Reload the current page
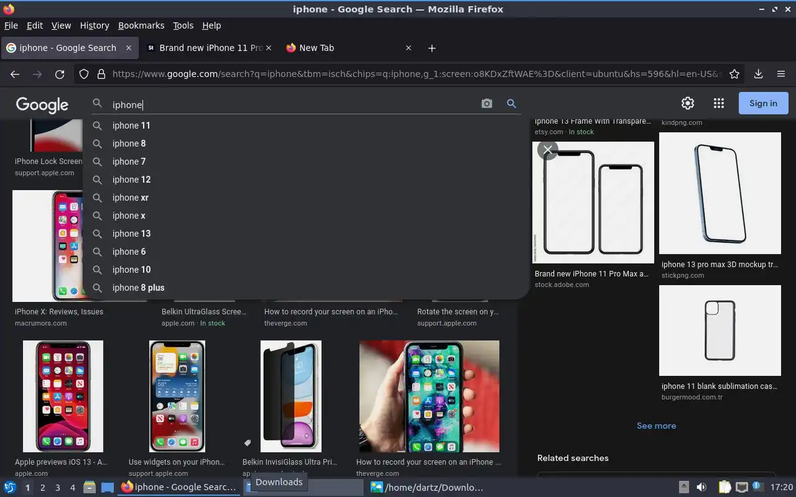 (60, 74)
